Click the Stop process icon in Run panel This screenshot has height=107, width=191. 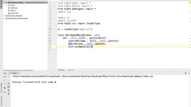(x=5, y=80)
